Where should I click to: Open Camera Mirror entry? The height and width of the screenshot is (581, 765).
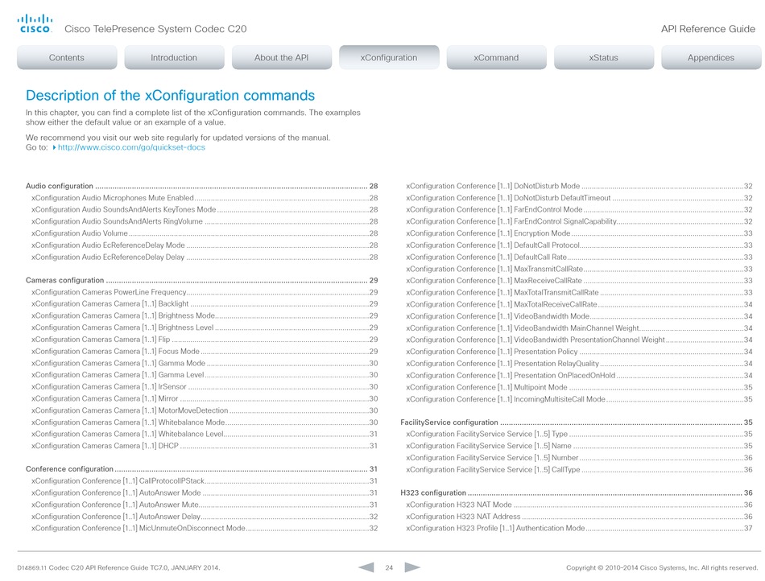pyautogui.click(x=205, y=398)
